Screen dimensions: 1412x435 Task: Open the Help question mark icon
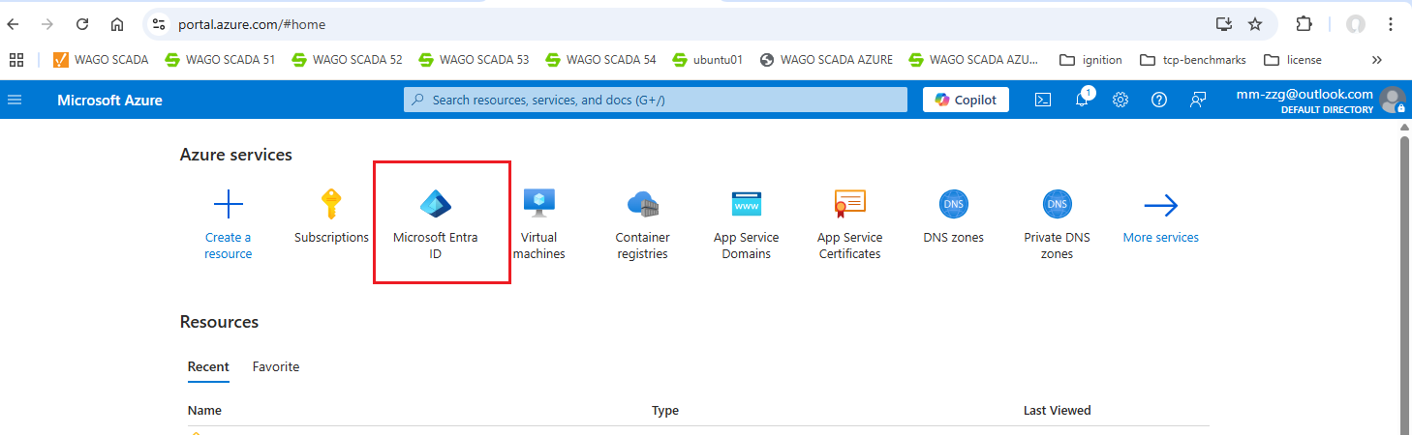click(x=1159, y=100)
